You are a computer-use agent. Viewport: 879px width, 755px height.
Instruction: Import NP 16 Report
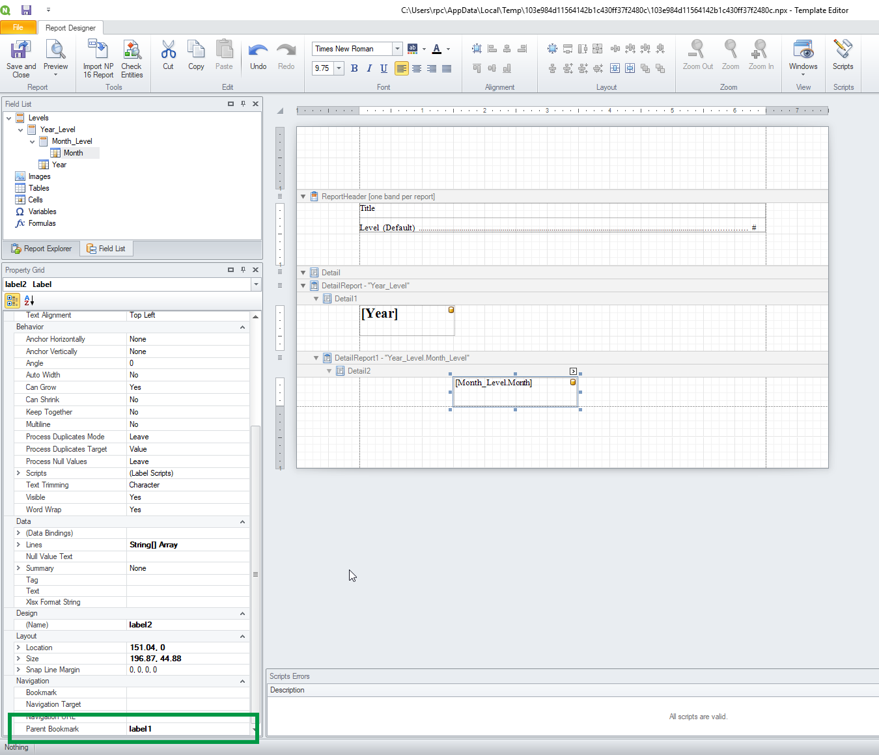click(98, 59)
